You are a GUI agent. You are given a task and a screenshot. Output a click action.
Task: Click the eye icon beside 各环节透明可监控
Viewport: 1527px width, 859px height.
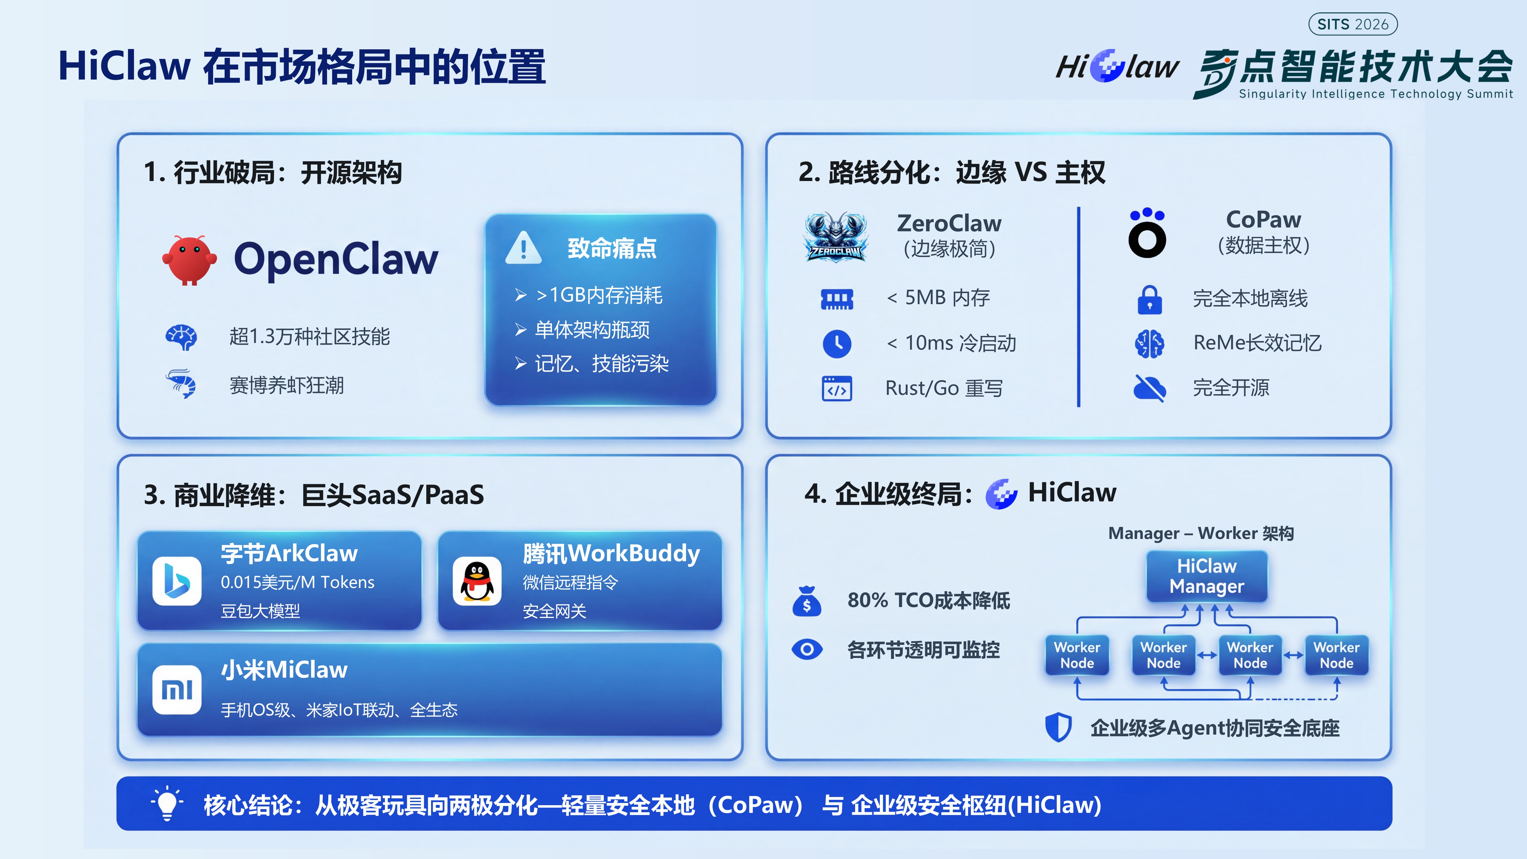807,650
